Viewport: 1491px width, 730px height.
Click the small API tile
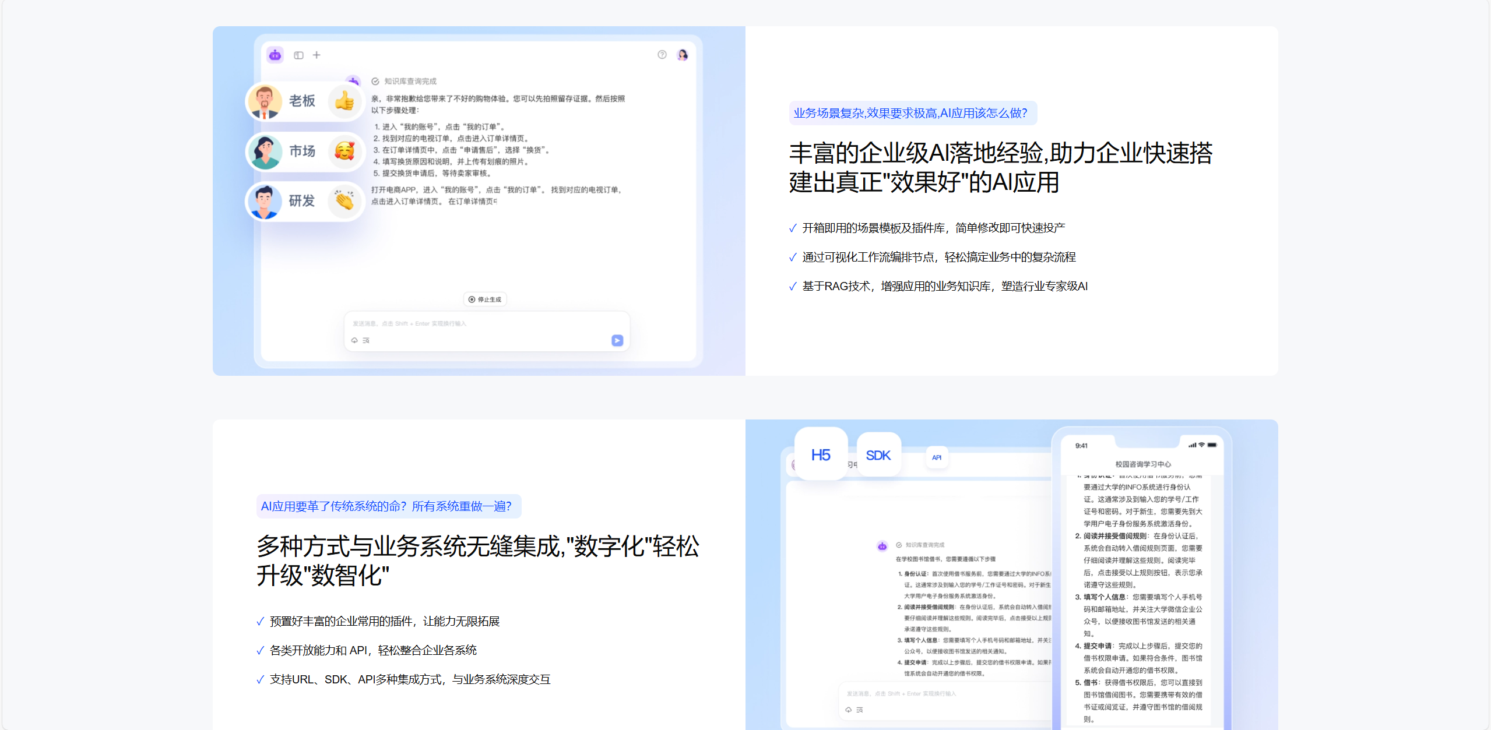tap(937, 457)
